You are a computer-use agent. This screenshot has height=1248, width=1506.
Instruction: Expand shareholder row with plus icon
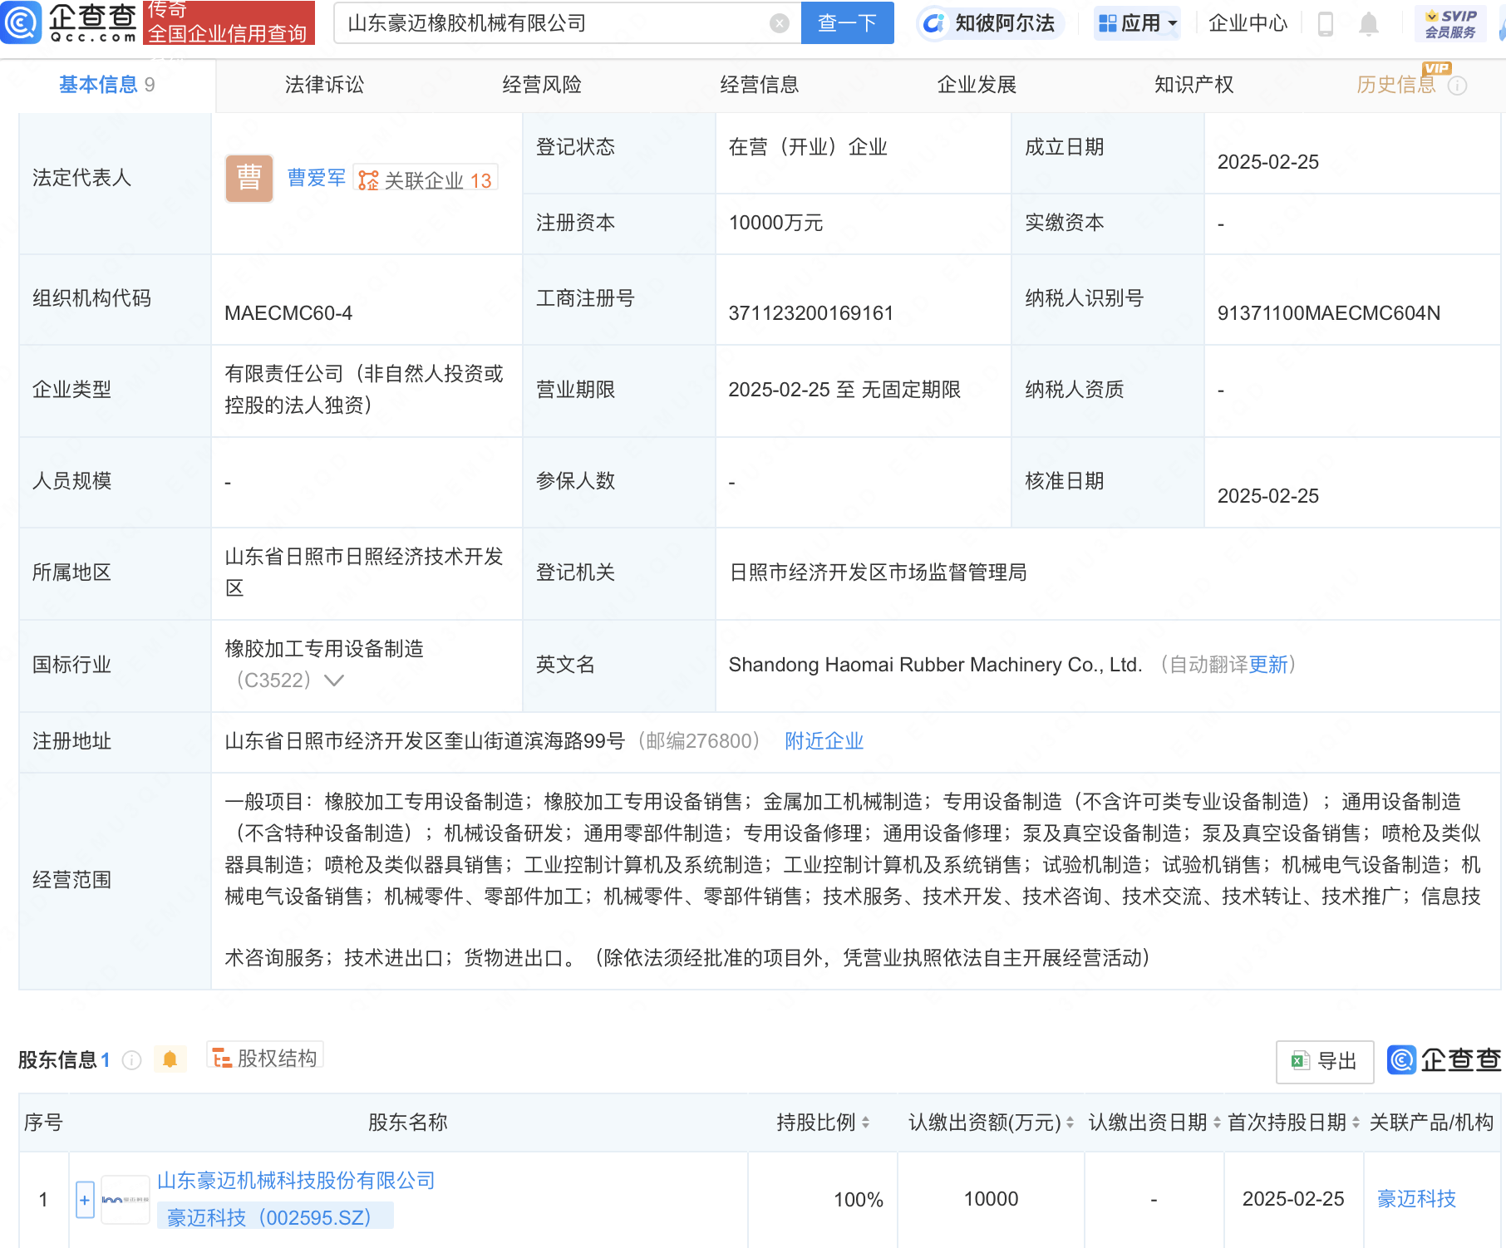point(85,1200)
